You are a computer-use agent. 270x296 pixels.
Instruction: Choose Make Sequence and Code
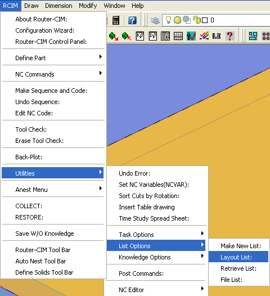(x=53, y=91)
